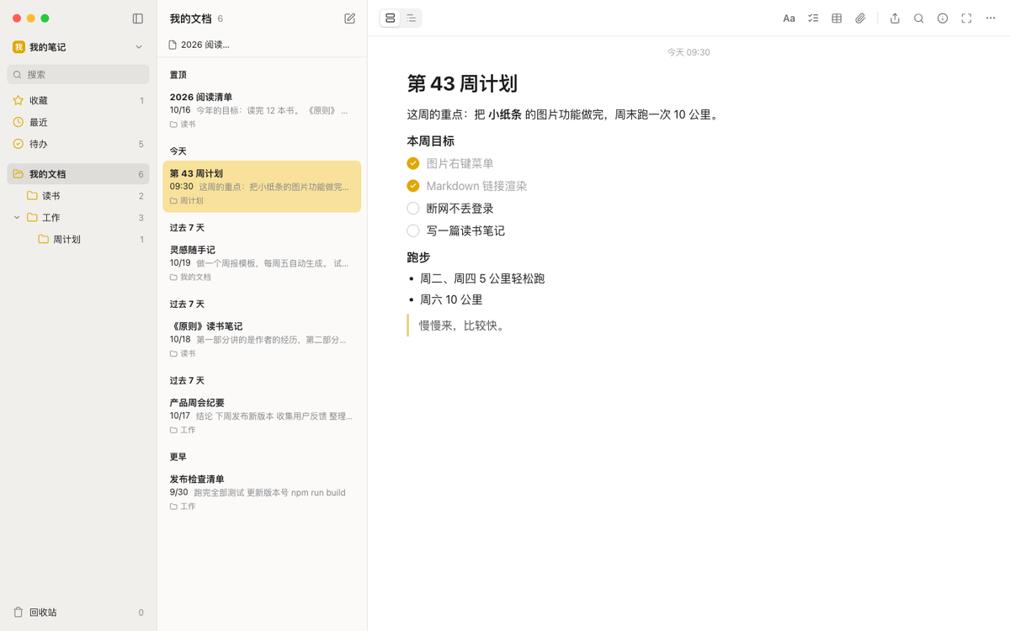Click the note title 第 43 周计划

(x=462, y=83)
